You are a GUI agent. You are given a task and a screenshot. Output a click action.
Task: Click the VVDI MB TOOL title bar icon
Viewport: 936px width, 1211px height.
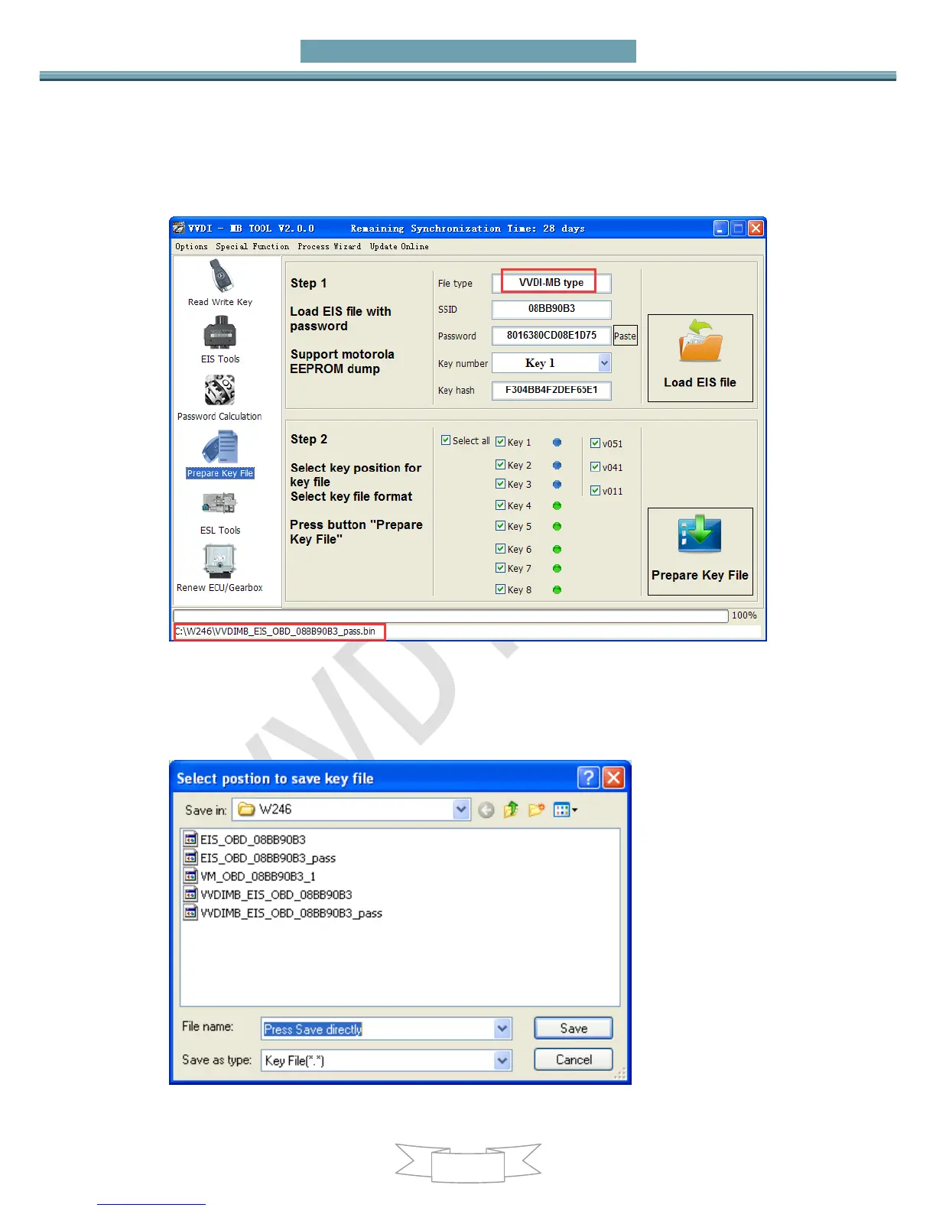(179, 228)
